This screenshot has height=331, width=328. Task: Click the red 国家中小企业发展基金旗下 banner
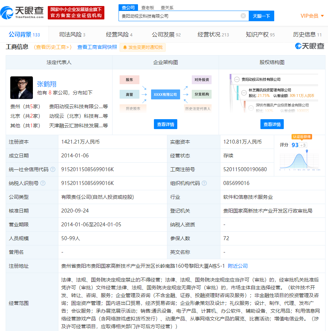76,13
